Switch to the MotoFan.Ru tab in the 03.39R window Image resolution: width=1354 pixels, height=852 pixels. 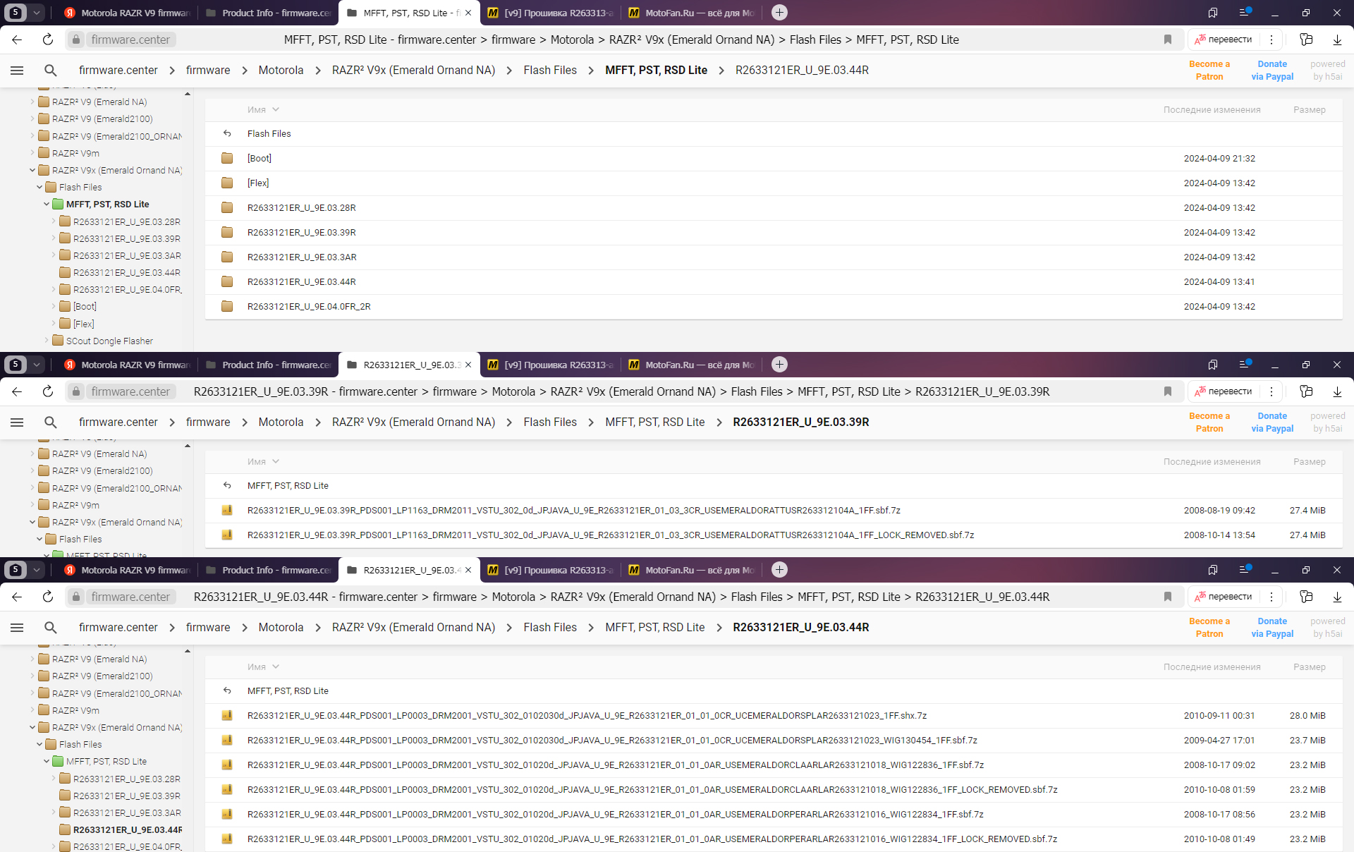(x=691, y=365)
